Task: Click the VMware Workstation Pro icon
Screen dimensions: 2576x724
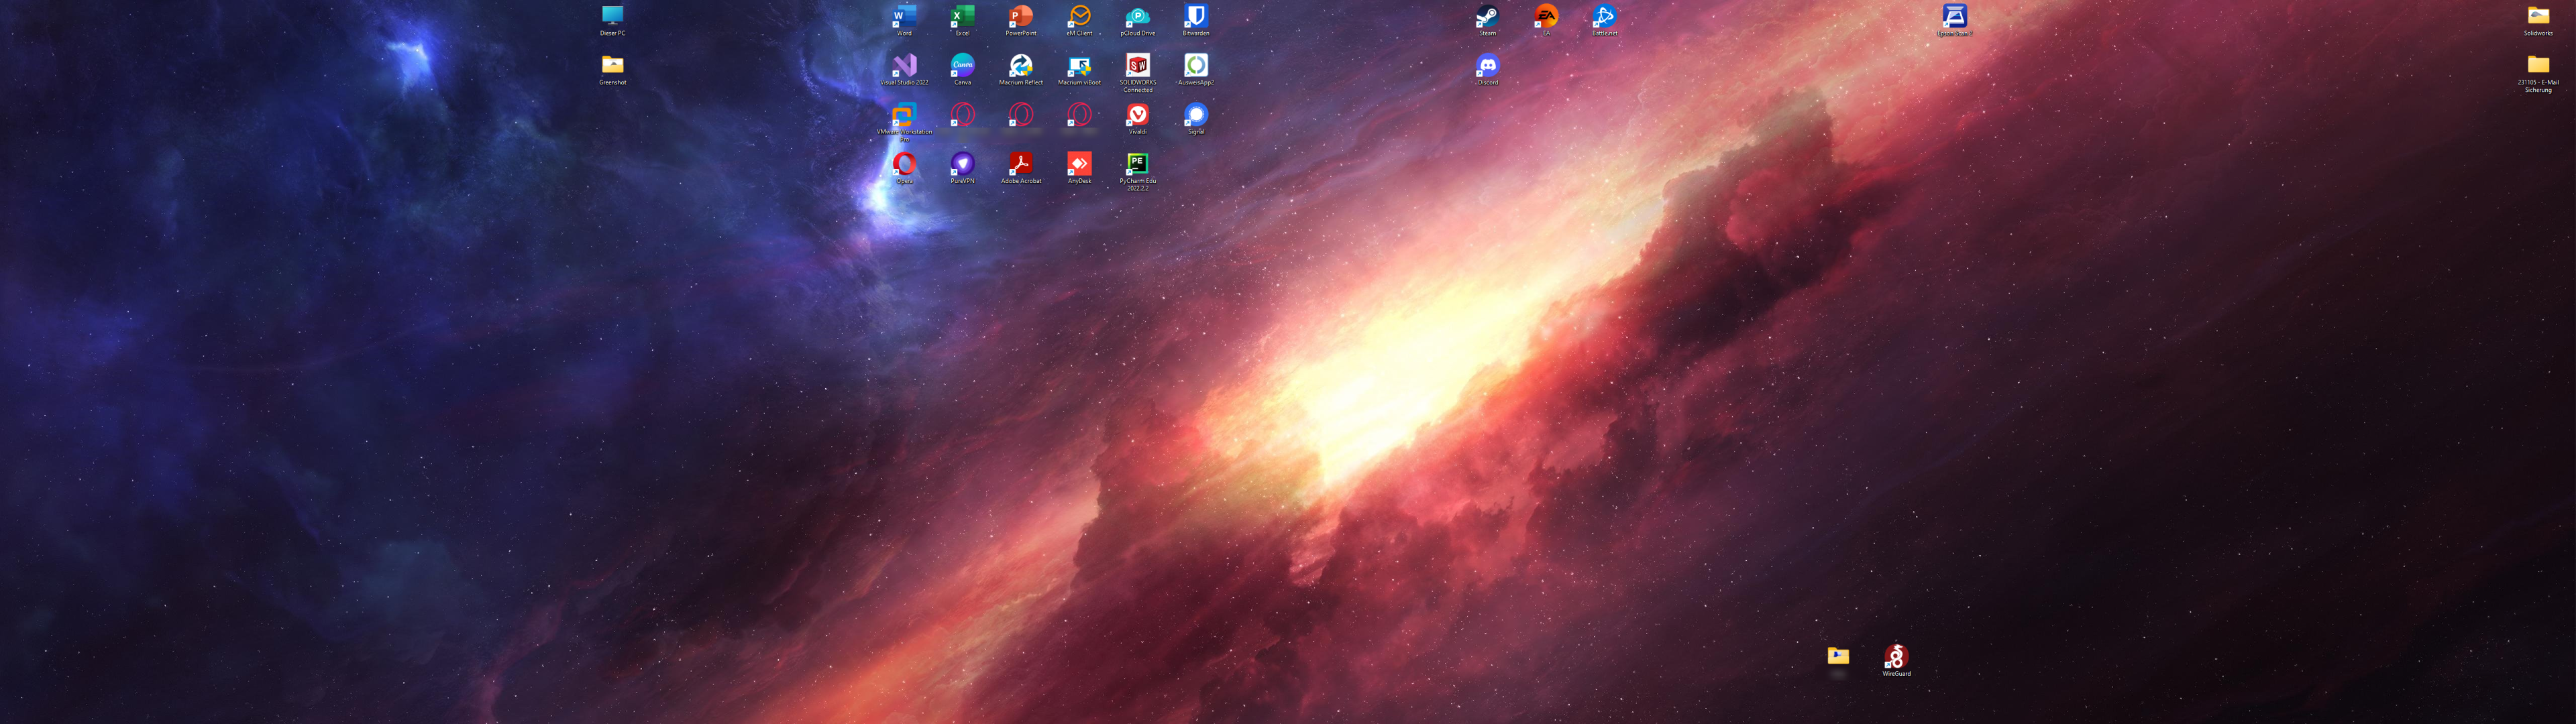Action: point(904,115)
